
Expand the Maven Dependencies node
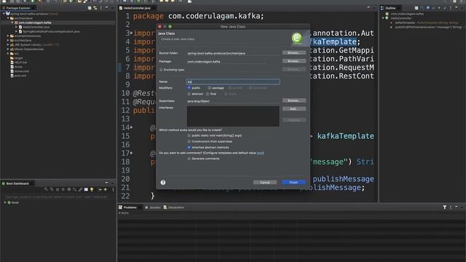pyautogui.click(x=8, y=49)
